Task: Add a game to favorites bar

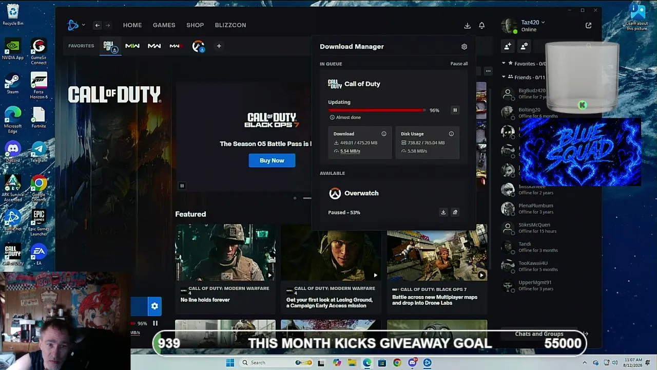Action: point(219,46)
